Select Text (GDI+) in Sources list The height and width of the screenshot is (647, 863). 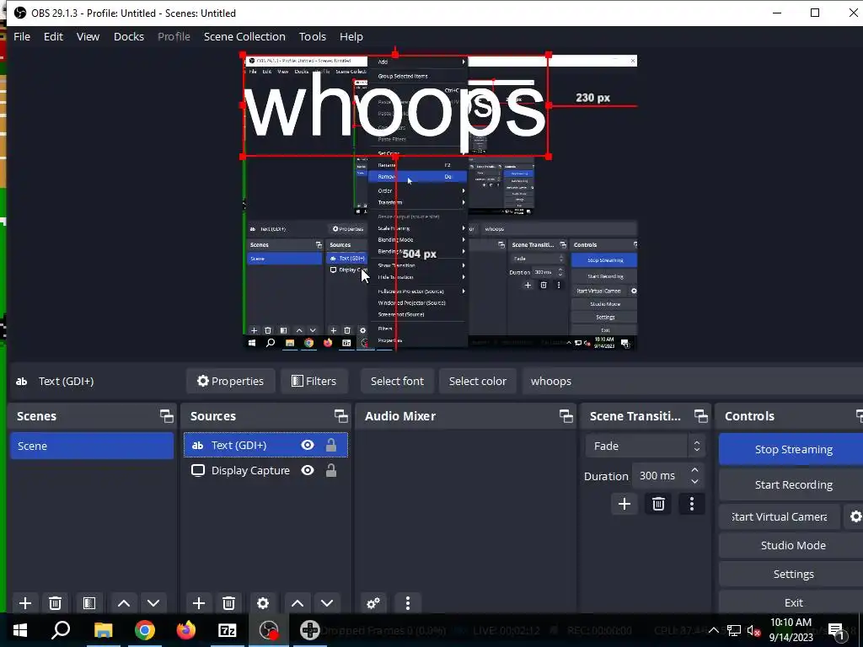pyautogui.click(x=265, y=445)
